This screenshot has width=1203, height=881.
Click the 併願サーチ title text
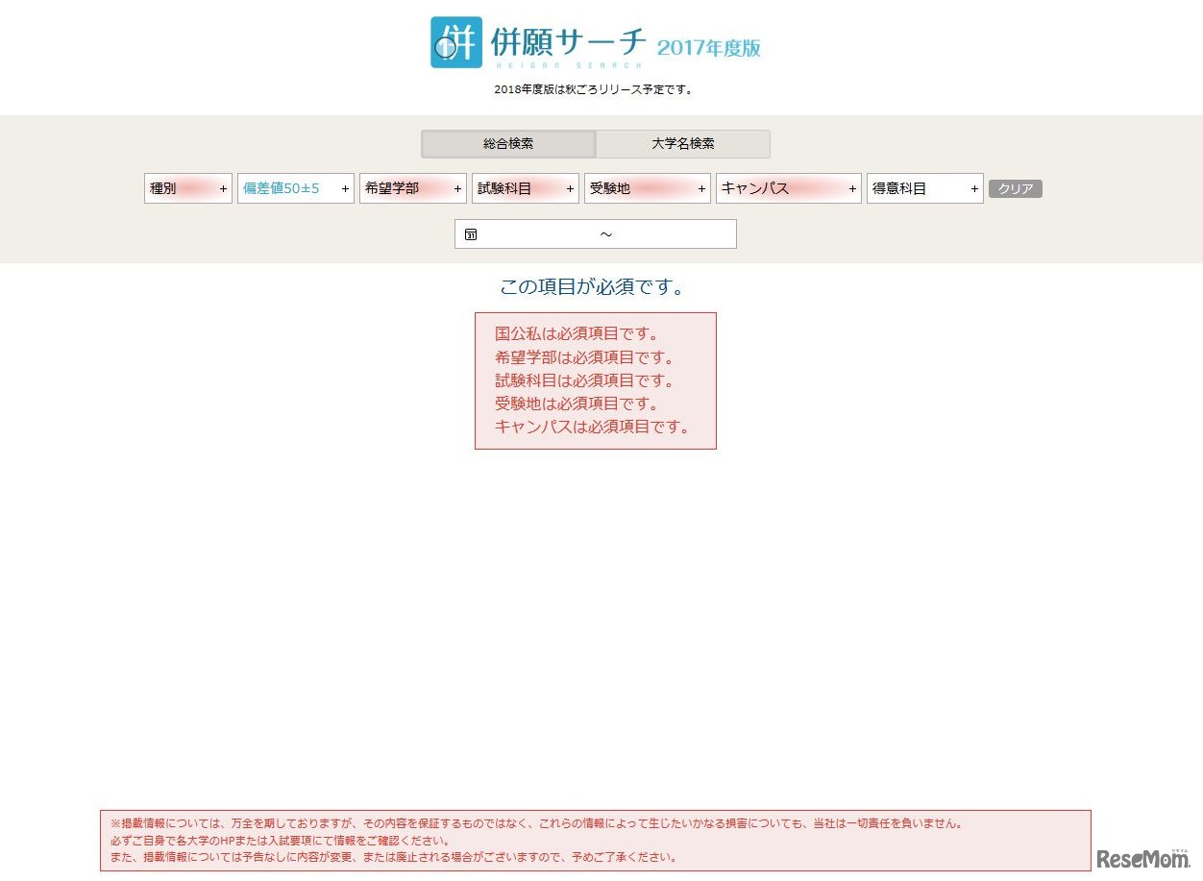[x=568, y=42]
